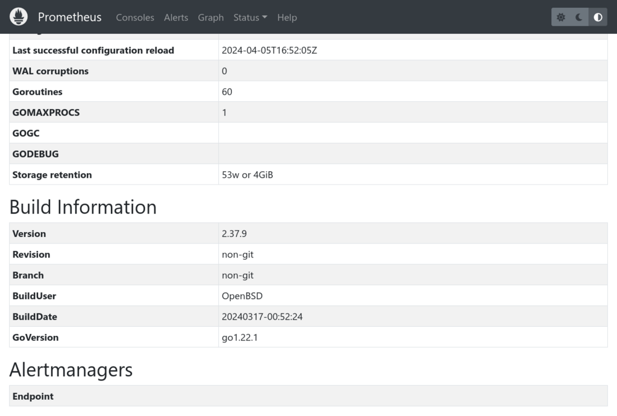Click the Prometheus brand title

[70, 17]
